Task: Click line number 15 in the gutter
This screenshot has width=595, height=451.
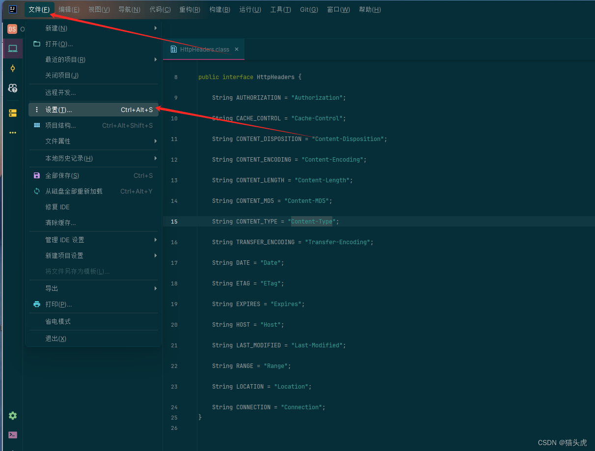Action: [174, 222]
